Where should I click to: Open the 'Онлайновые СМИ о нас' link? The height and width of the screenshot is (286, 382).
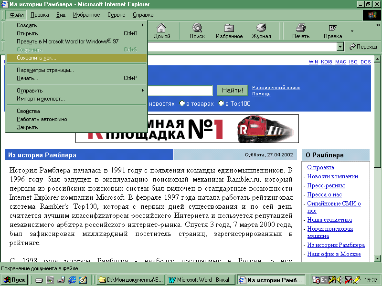334,207
